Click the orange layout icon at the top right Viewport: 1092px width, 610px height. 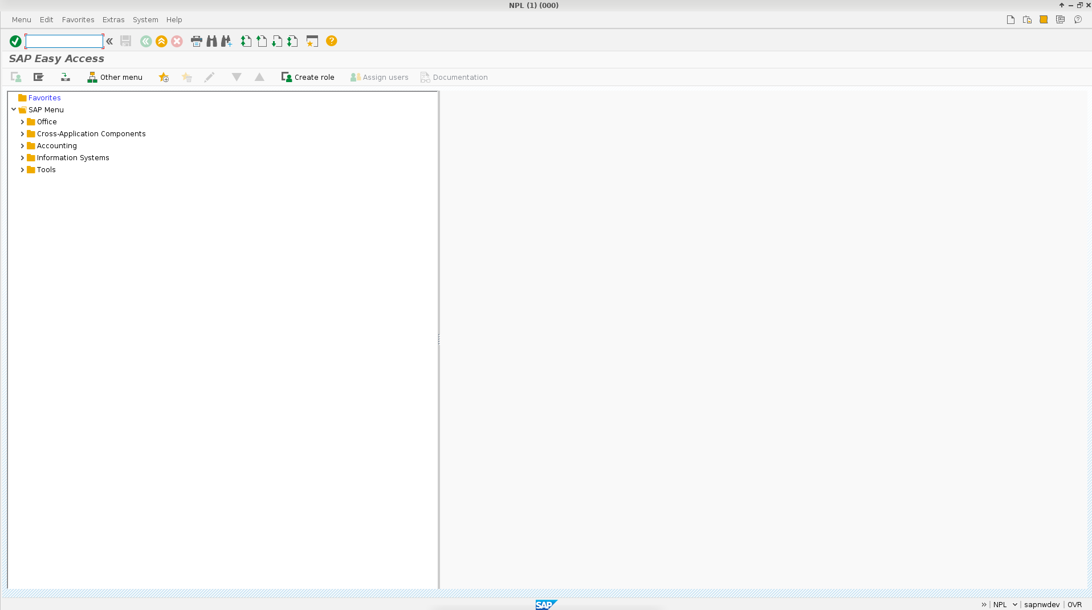click(1044, 19)
